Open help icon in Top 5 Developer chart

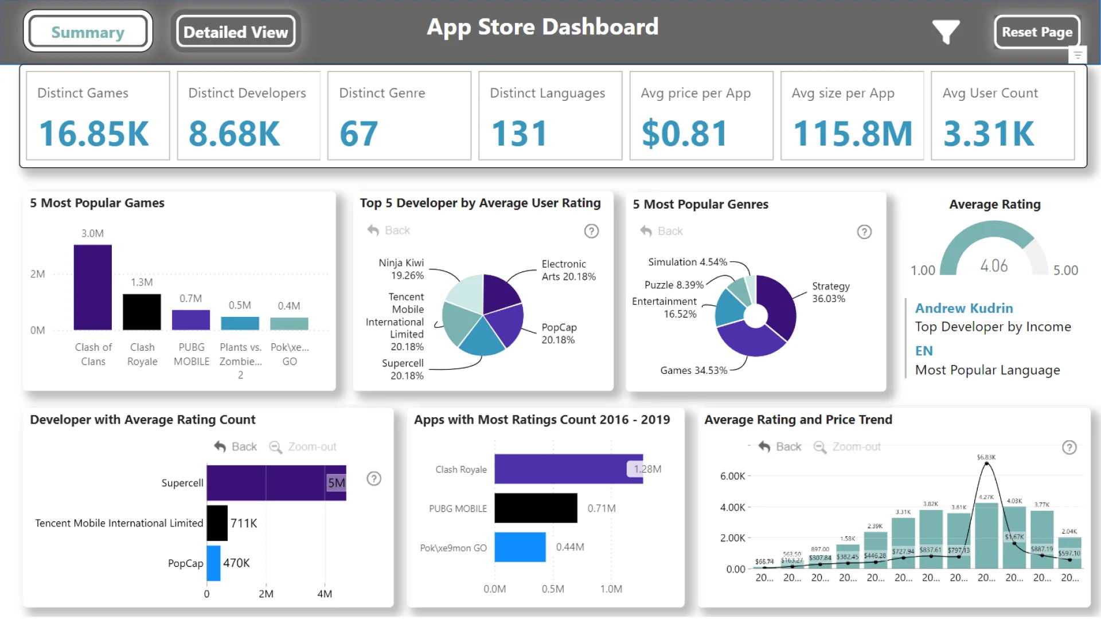pyautogui.click(x=591, y=231)
